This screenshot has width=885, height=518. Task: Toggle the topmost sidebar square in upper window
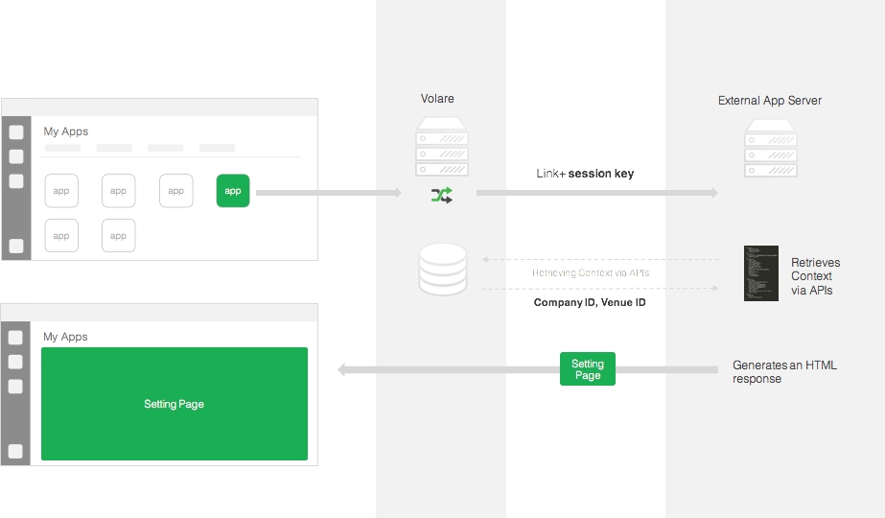click(x=16, y=132)
